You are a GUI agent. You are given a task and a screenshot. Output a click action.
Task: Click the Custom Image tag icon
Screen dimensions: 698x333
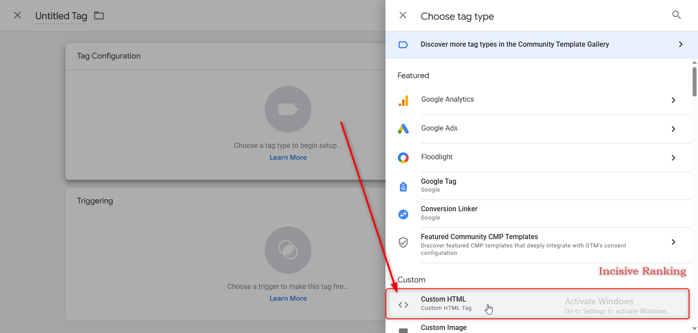click(x=404, y=330)
